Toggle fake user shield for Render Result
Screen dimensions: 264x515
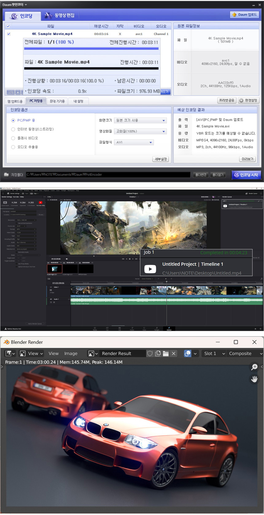150,353
